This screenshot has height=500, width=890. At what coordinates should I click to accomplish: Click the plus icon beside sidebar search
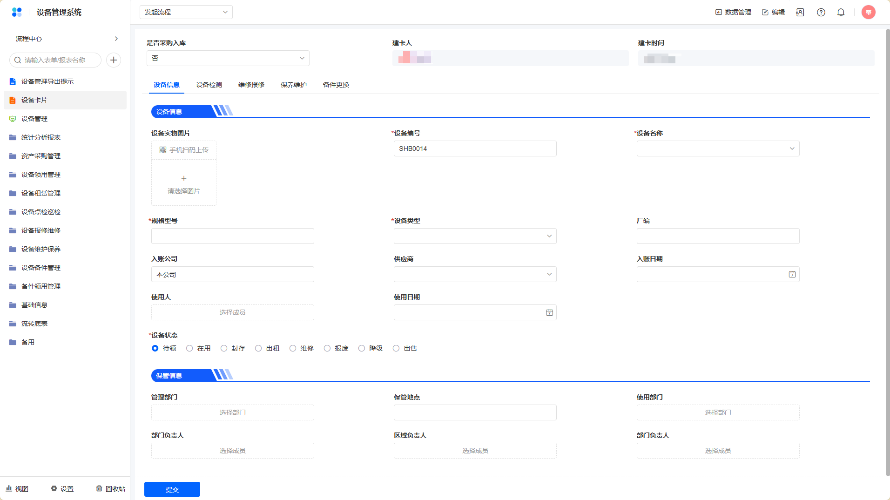click(114, 60)
